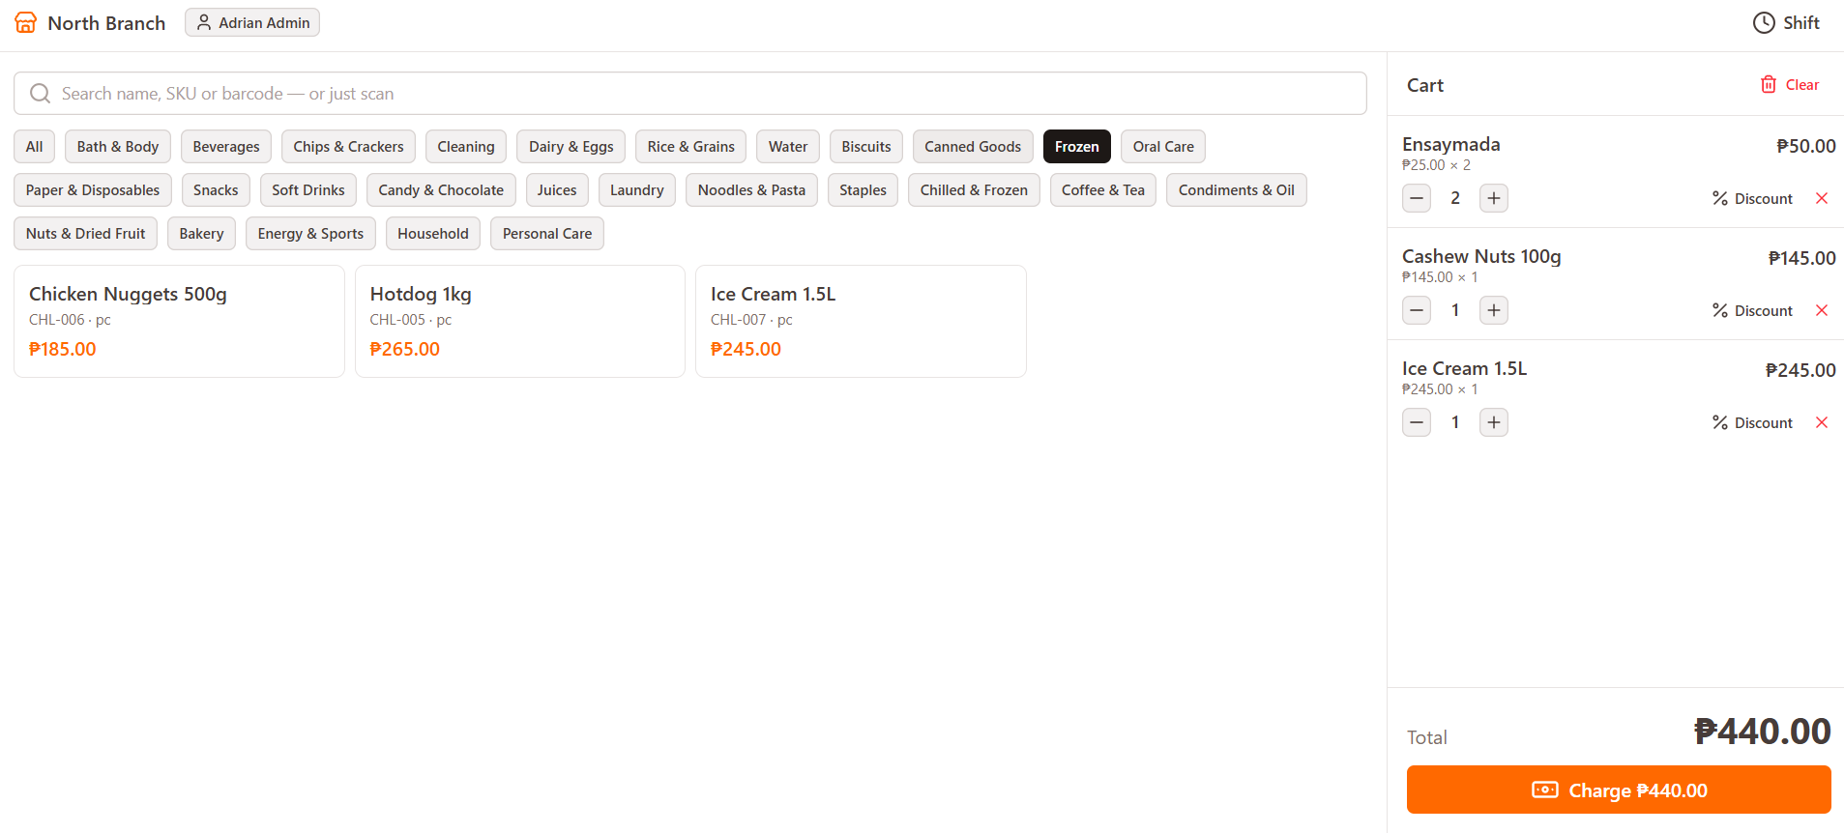Filter by Bath & Body category
1844x833 pixels.
click(118, 146)
